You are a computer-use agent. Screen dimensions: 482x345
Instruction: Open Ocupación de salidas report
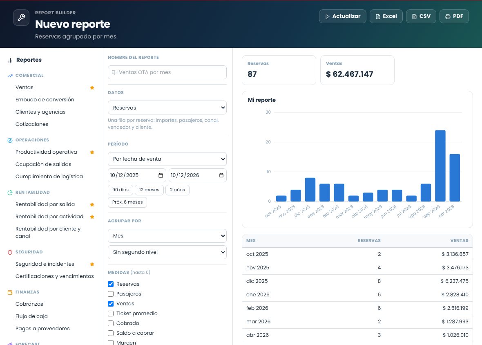coord(43,164)
